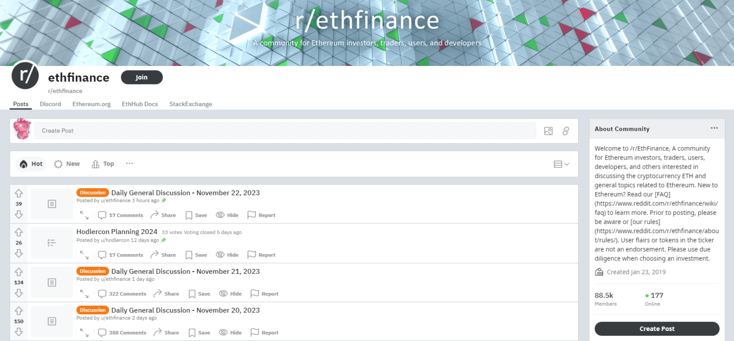Select the New sort icon
Image resolution: width=734 pixels, height=341 pixels.
[x=58, y=164]
